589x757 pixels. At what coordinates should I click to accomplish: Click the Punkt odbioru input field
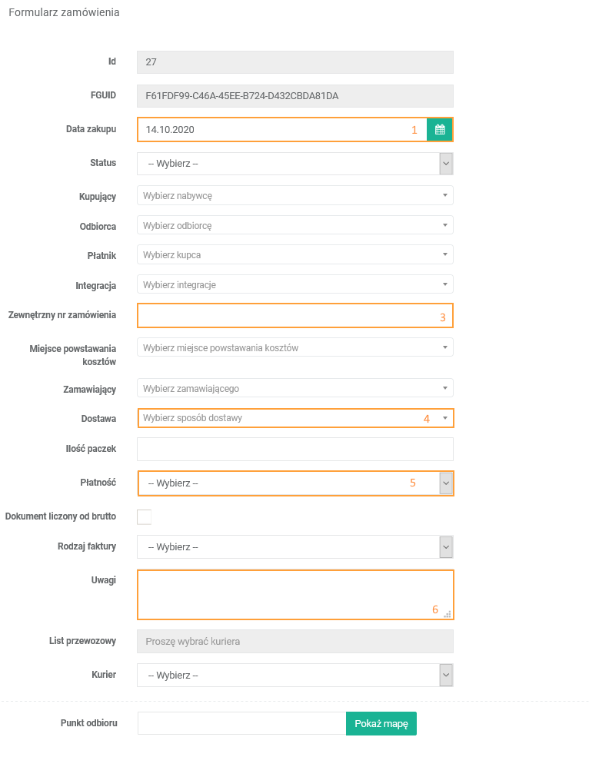click(x=241, y=723)
